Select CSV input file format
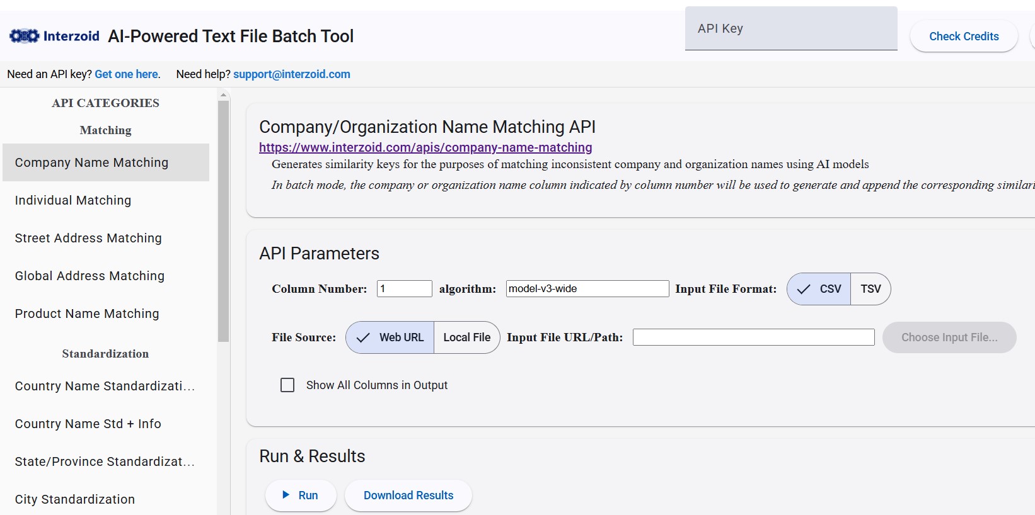Image resolution: width=1035 pixels, height=515 pixels. [x=819, y=289]
